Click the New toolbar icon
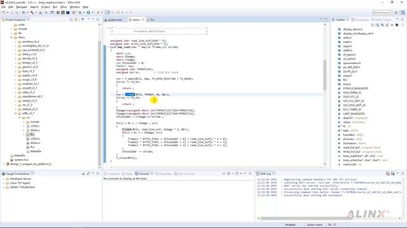 [4, 13]
